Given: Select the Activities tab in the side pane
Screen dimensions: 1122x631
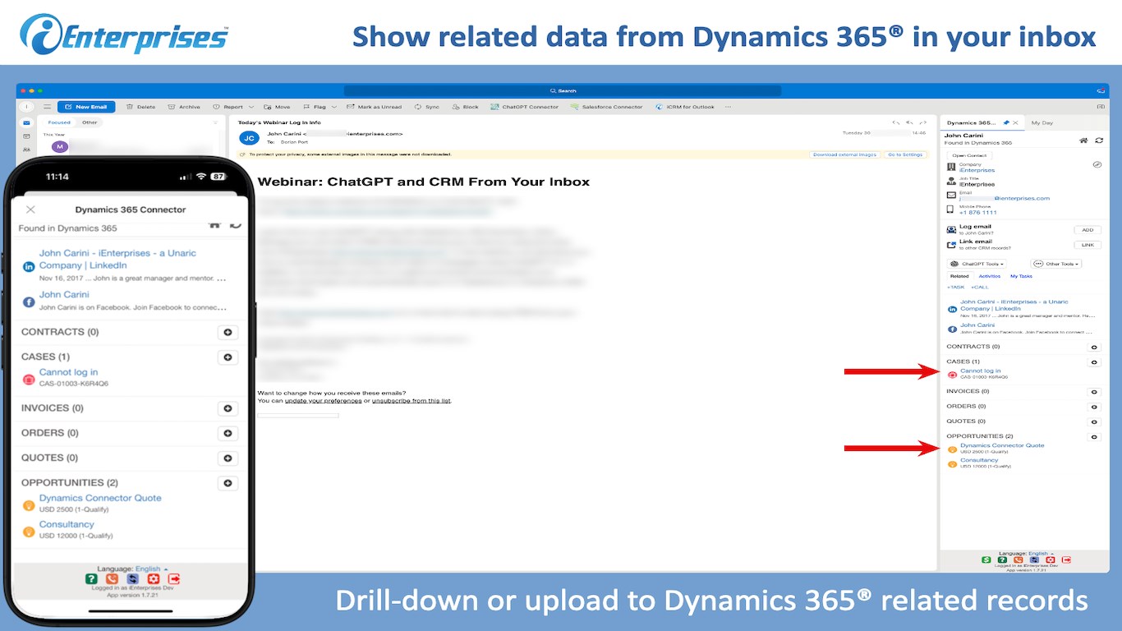Looking at the screenshot, I should point(990,276).
